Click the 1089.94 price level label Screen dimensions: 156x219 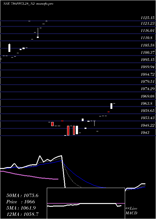tap(148, 67)
